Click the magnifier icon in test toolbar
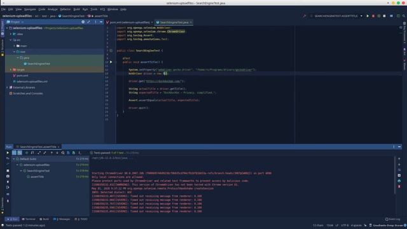 tap(63, 153)
